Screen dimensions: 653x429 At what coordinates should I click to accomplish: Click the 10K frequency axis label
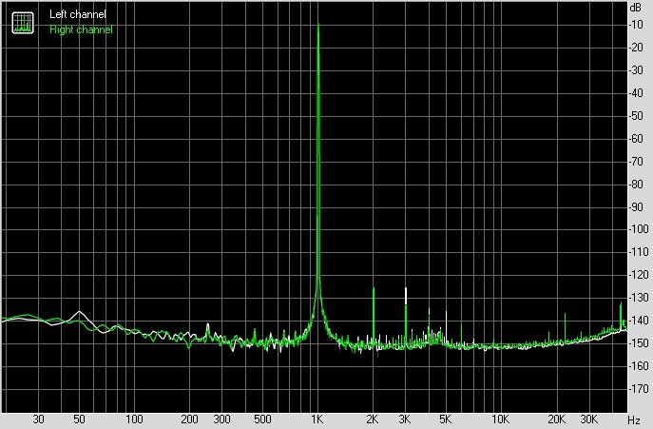tap(501, 419)
